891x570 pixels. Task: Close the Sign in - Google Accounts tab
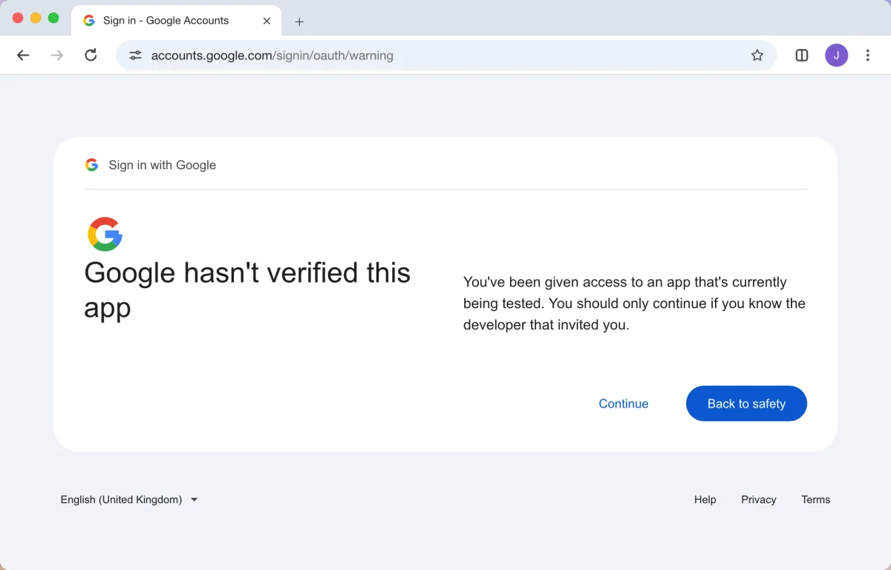click(x=267, y=21)
